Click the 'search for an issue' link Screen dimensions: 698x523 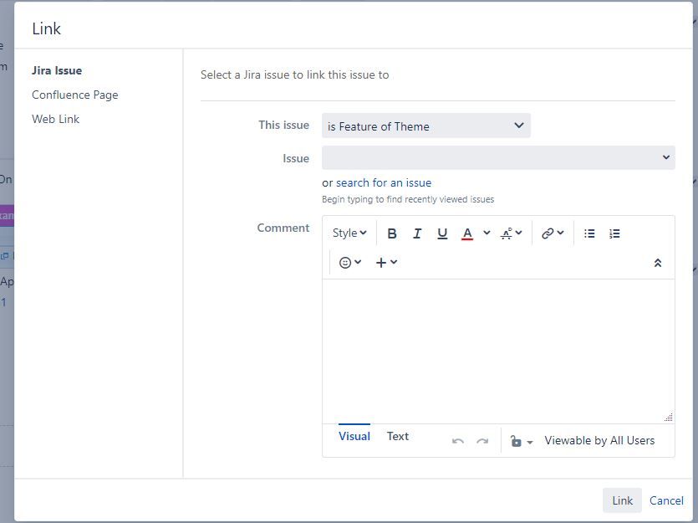384,182
